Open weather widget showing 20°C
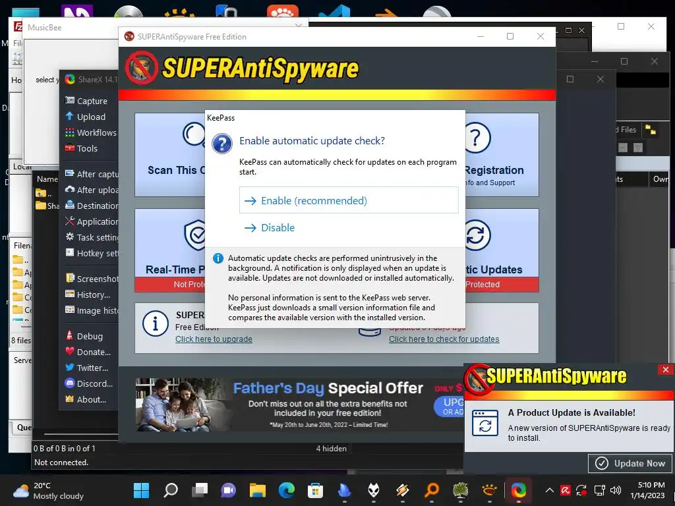Screen dimensions: 675x506 [48, 490]
